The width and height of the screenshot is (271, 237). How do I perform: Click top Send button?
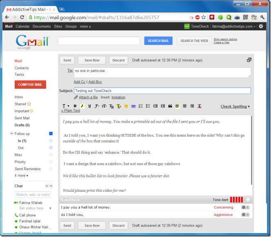click(x=67, y=60)
